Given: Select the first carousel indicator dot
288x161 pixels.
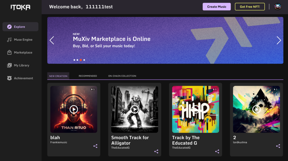Looking at the screenshot, I should [74, 60].
